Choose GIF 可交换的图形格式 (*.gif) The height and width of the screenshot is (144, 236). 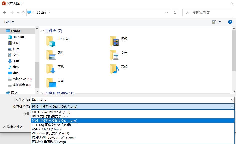133,112
